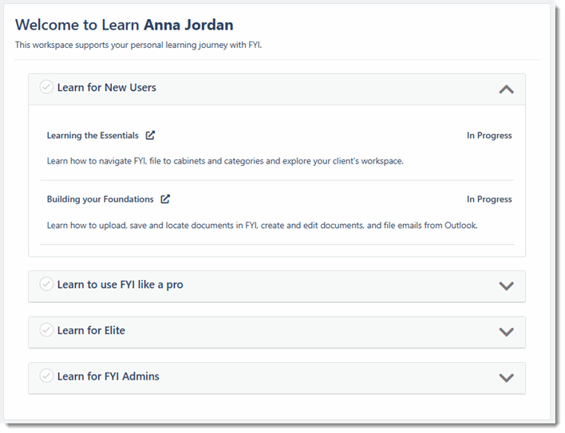Click completion checkmark for Learn to use FYI like a pro
Image resolution: width=565 pixels, height=433 pixels.
tap(46, 284)
